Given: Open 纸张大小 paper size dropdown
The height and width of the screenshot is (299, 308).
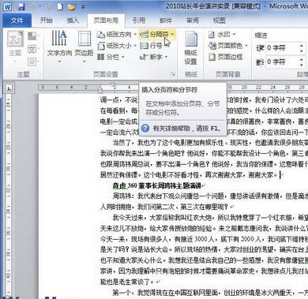Looking at the screenshot, I should click(116, 46).
